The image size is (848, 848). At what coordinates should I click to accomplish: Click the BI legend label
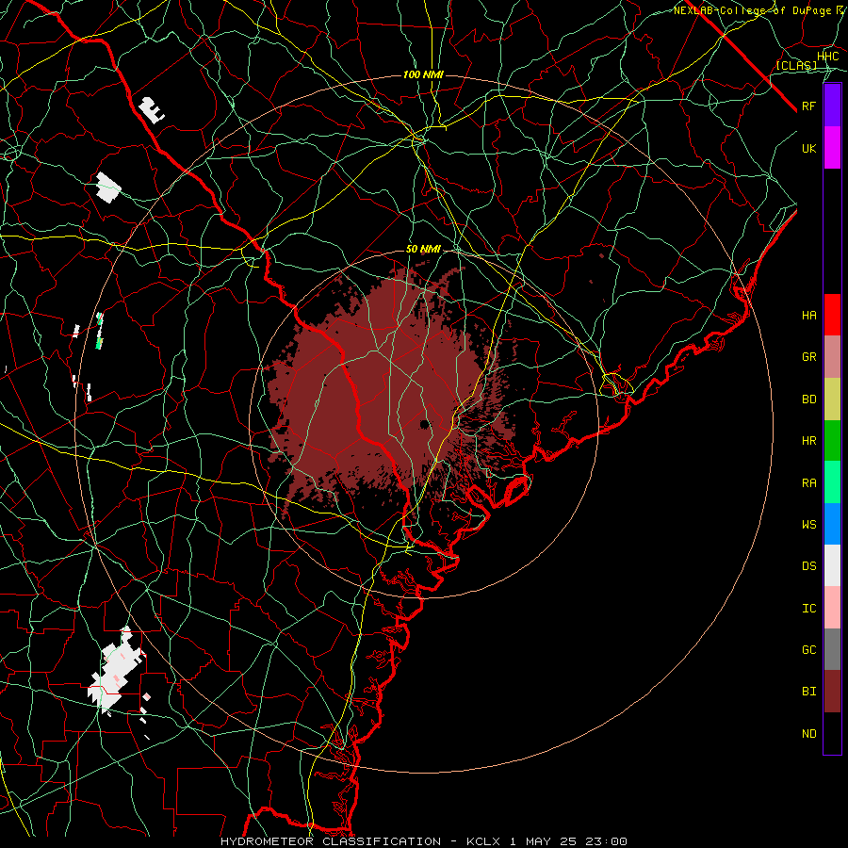tap(808, 692)
